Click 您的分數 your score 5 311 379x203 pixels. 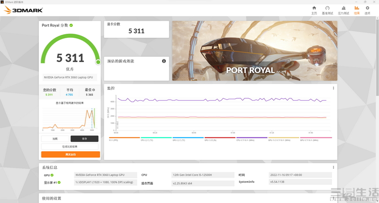tap(49, 95)
